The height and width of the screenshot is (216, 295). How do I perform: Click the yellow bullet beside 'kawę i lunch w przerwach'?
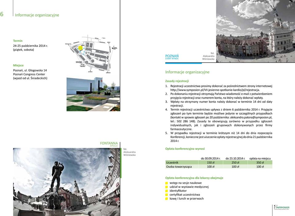pos(167,199)
